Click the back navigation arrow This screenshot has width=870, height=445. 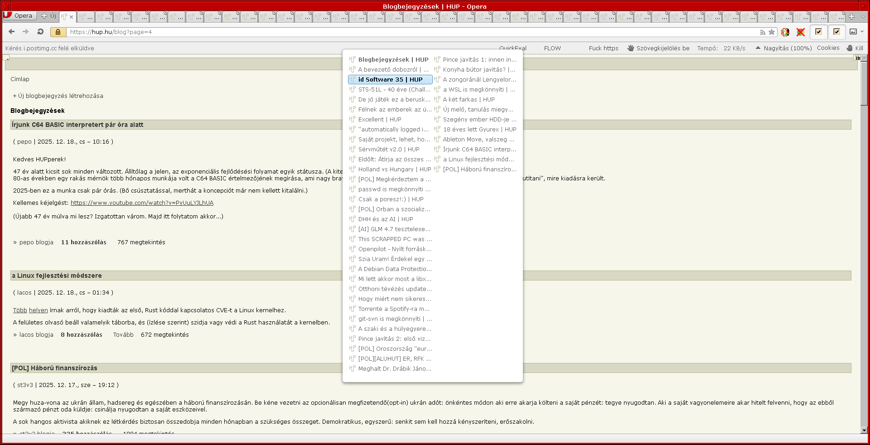tap(12, 32)
